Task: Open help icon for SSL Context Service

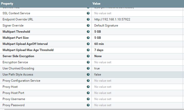Action: (88, 13)
